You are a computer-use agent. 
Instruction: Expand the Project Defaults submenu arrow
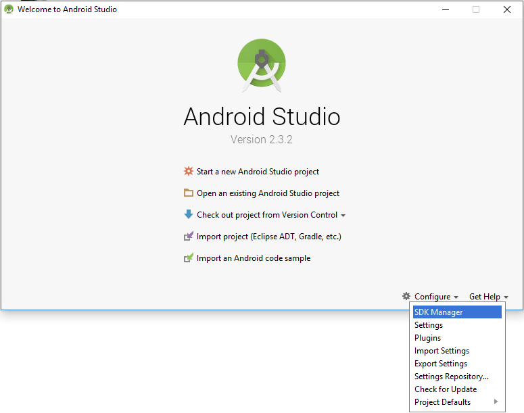496,402
